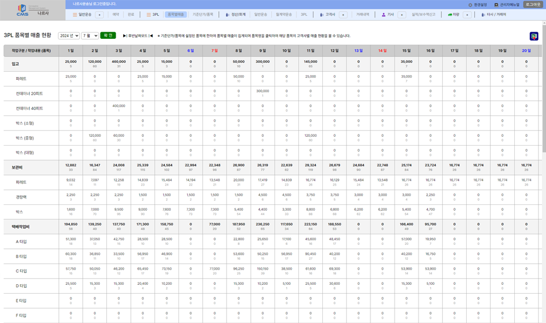Click 460,000 in 입고 row
Screen dimensions: 546x323
(119, 62)
